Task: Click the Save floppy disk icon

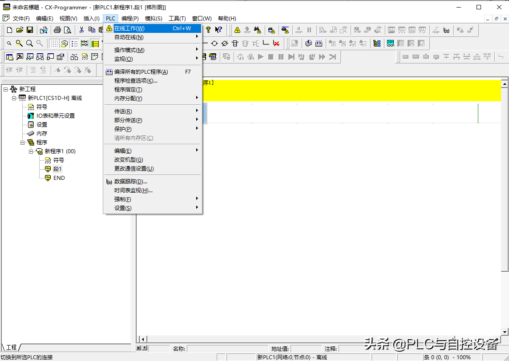Action: [x=29, y=30]
